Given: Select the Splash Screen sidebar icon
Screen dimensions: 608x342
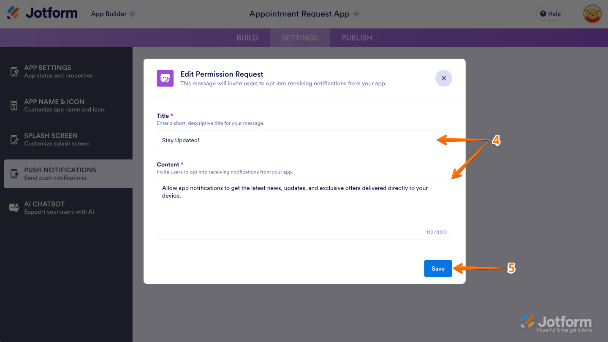Looking at the screenshot, I should tap(14, 139).
